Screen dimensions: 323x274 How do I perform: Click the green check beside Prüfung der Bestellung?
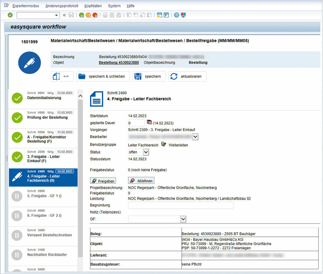click(16, 118)
